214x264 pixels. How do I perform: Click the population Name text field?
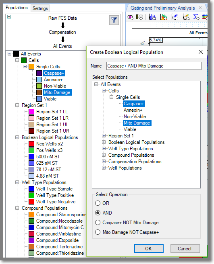pos(154,66)
